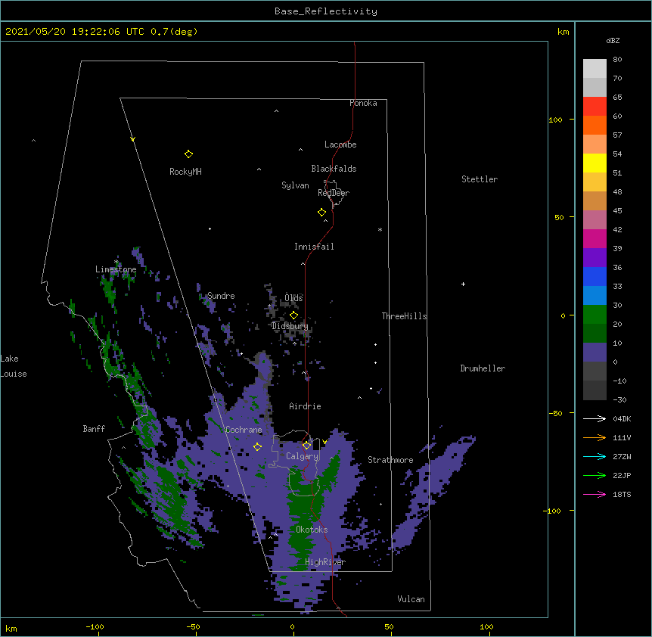Screen dimensions: 652x637
Task: Click the Lacombe city label
Action: click(340, 144)
